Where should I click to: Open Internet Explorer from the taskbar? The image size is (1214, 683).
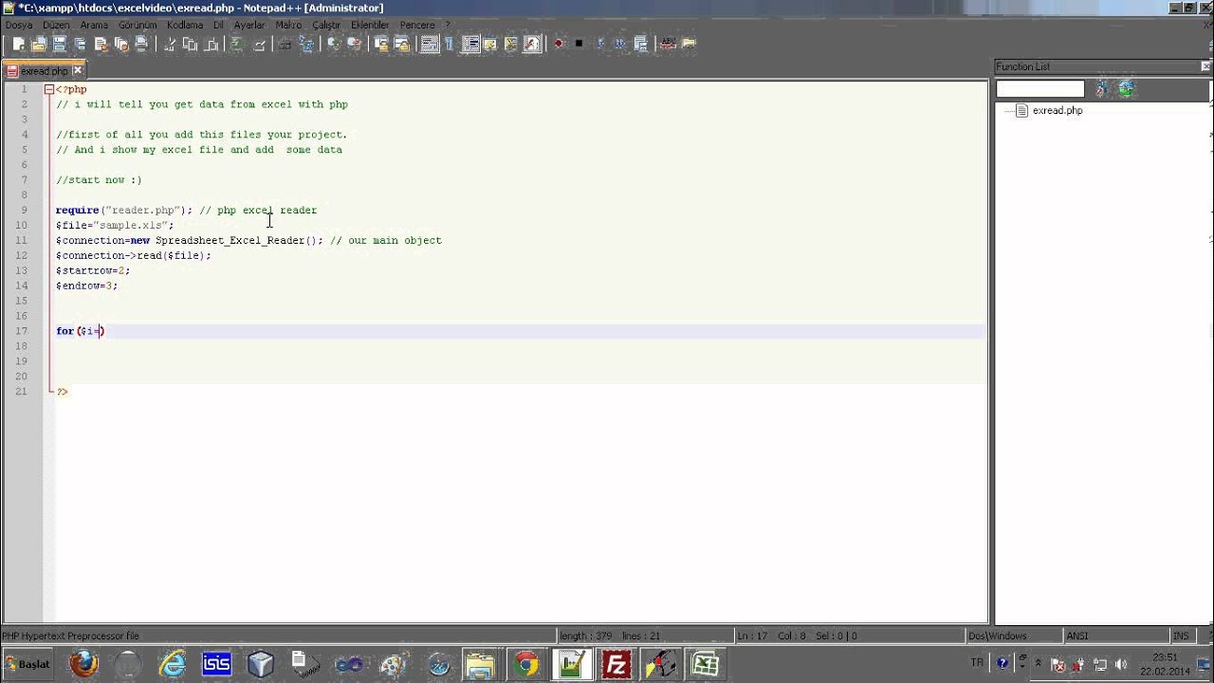pyautogui.click(x=173, y=664)
